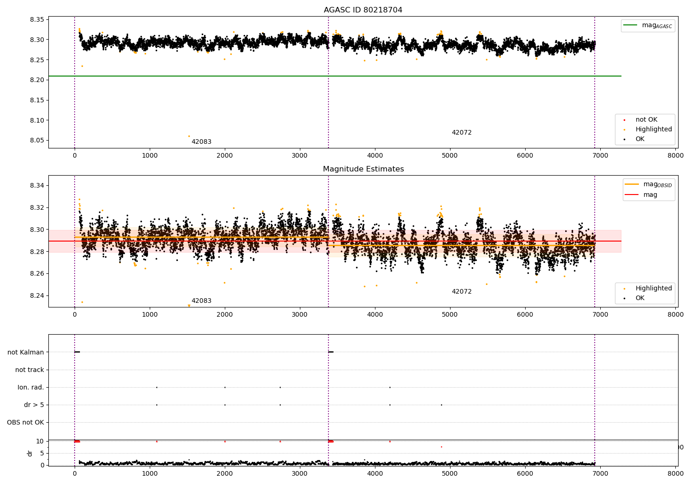
Task: Select "OK" in the Magnitude Estimates legend
Action: [640, 298]
